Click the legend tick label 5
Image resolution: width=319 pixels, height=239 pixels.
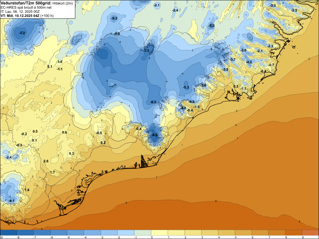click(236, 237)
